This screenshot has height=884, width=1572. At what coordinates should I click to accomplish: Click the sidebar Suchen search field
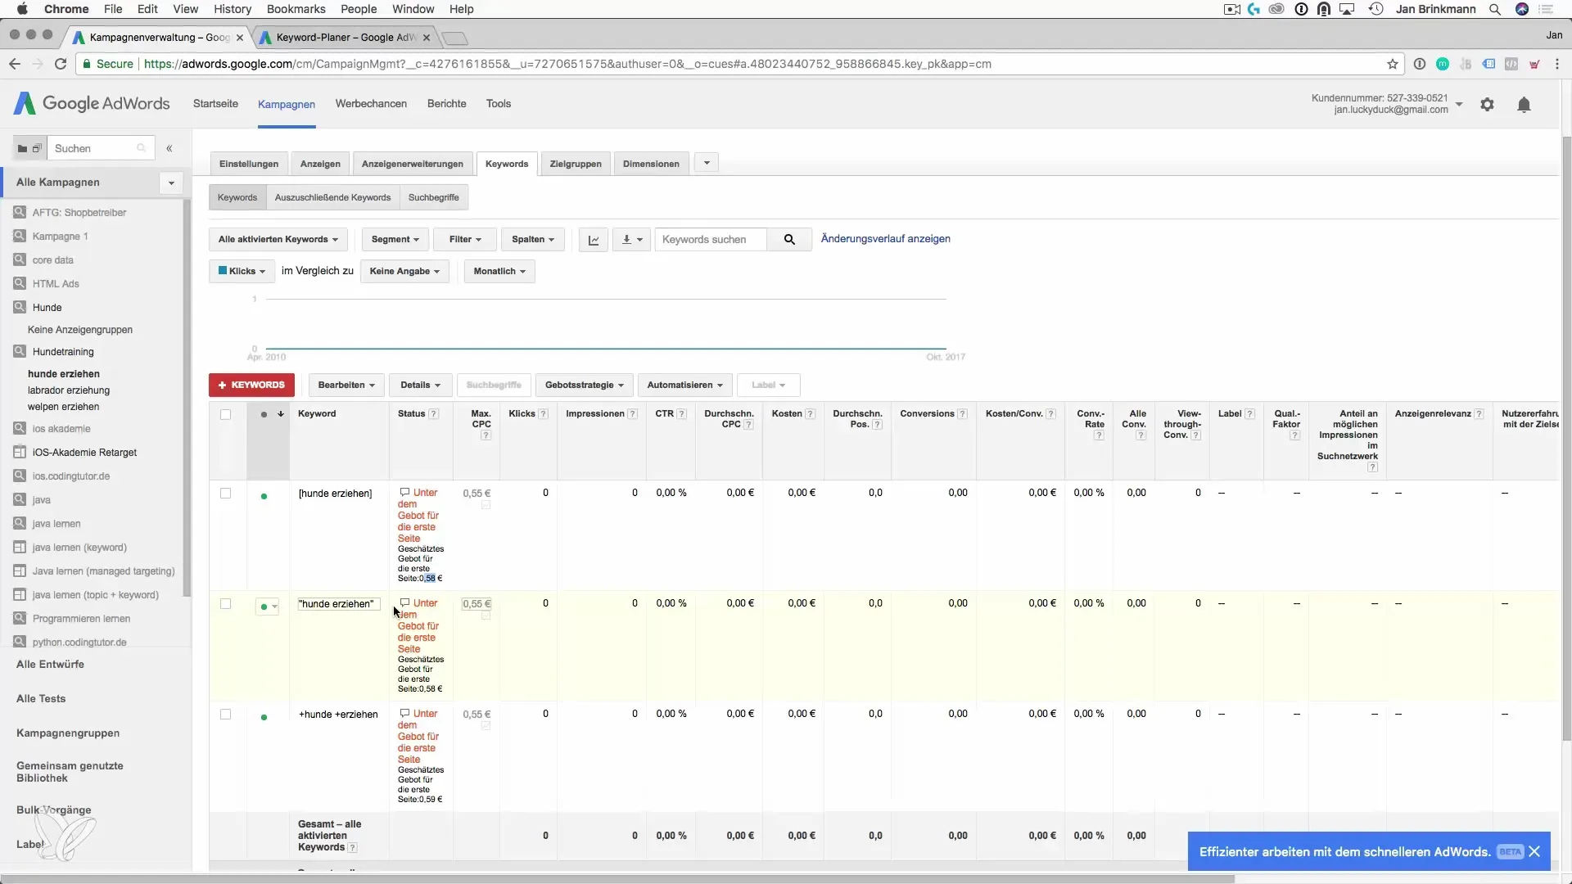(101, 148)
